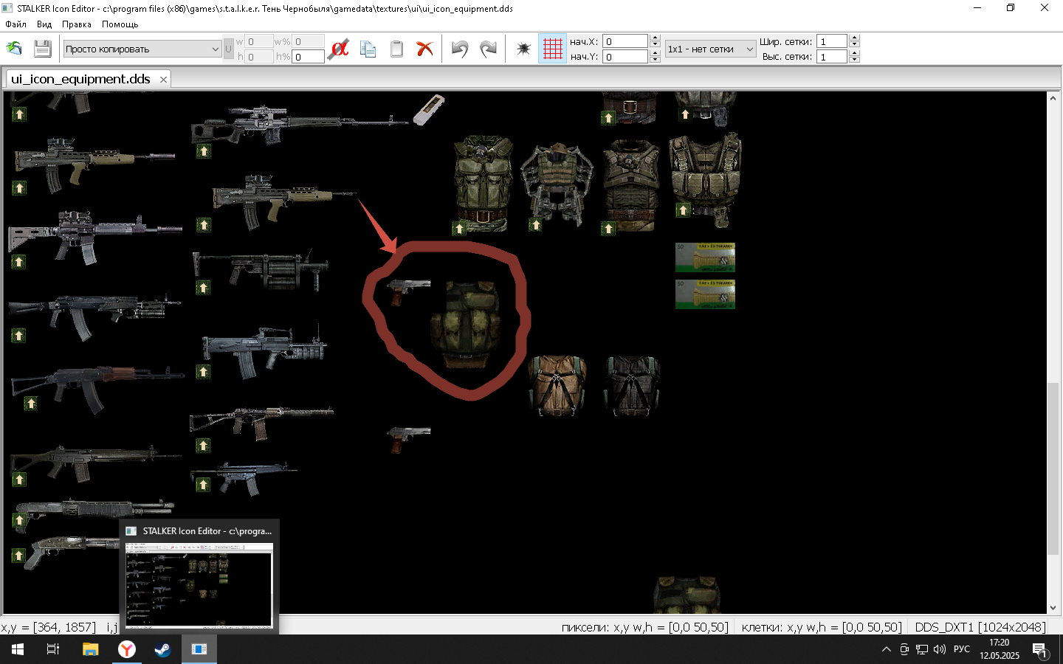Viewport: 1063px width, 664px height.
Task: Click the vertical scrollbar down arrow
Action: 1053,608
